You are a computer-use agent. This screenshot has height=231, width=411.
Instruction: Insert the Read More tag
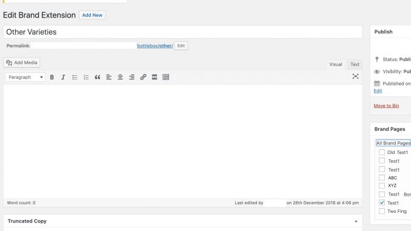coord(155,77)
